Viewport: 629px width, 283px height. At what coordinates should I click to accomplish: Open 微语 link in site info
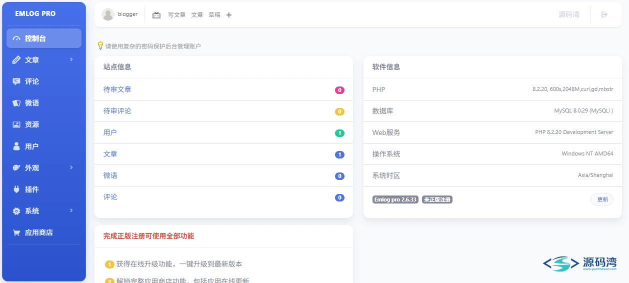click(x=110, y=175)
